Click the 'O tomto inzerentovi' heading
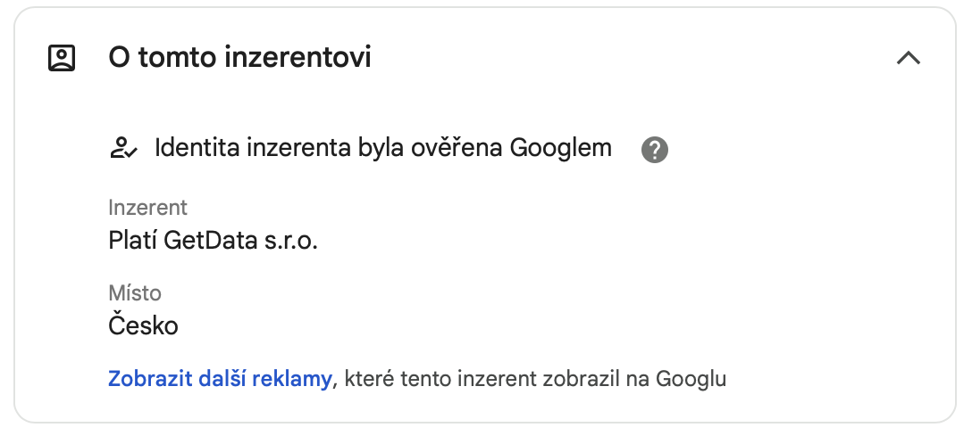Image resolution: width=972 pixels, height=444 pixels. [x=239, y=58]
